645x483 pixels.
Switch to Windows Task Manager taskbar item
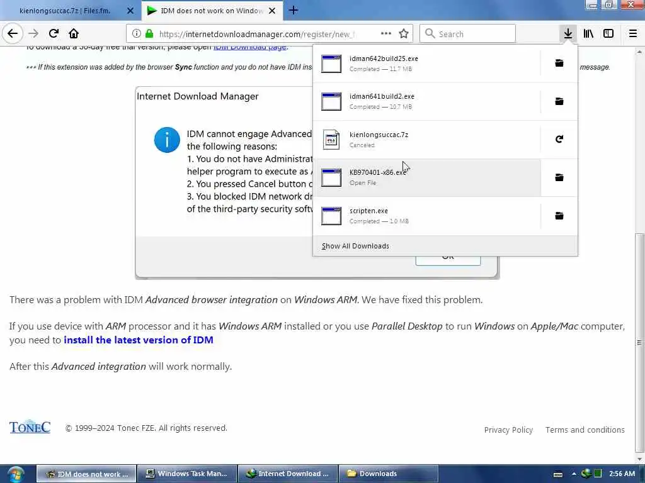(186, 474)
